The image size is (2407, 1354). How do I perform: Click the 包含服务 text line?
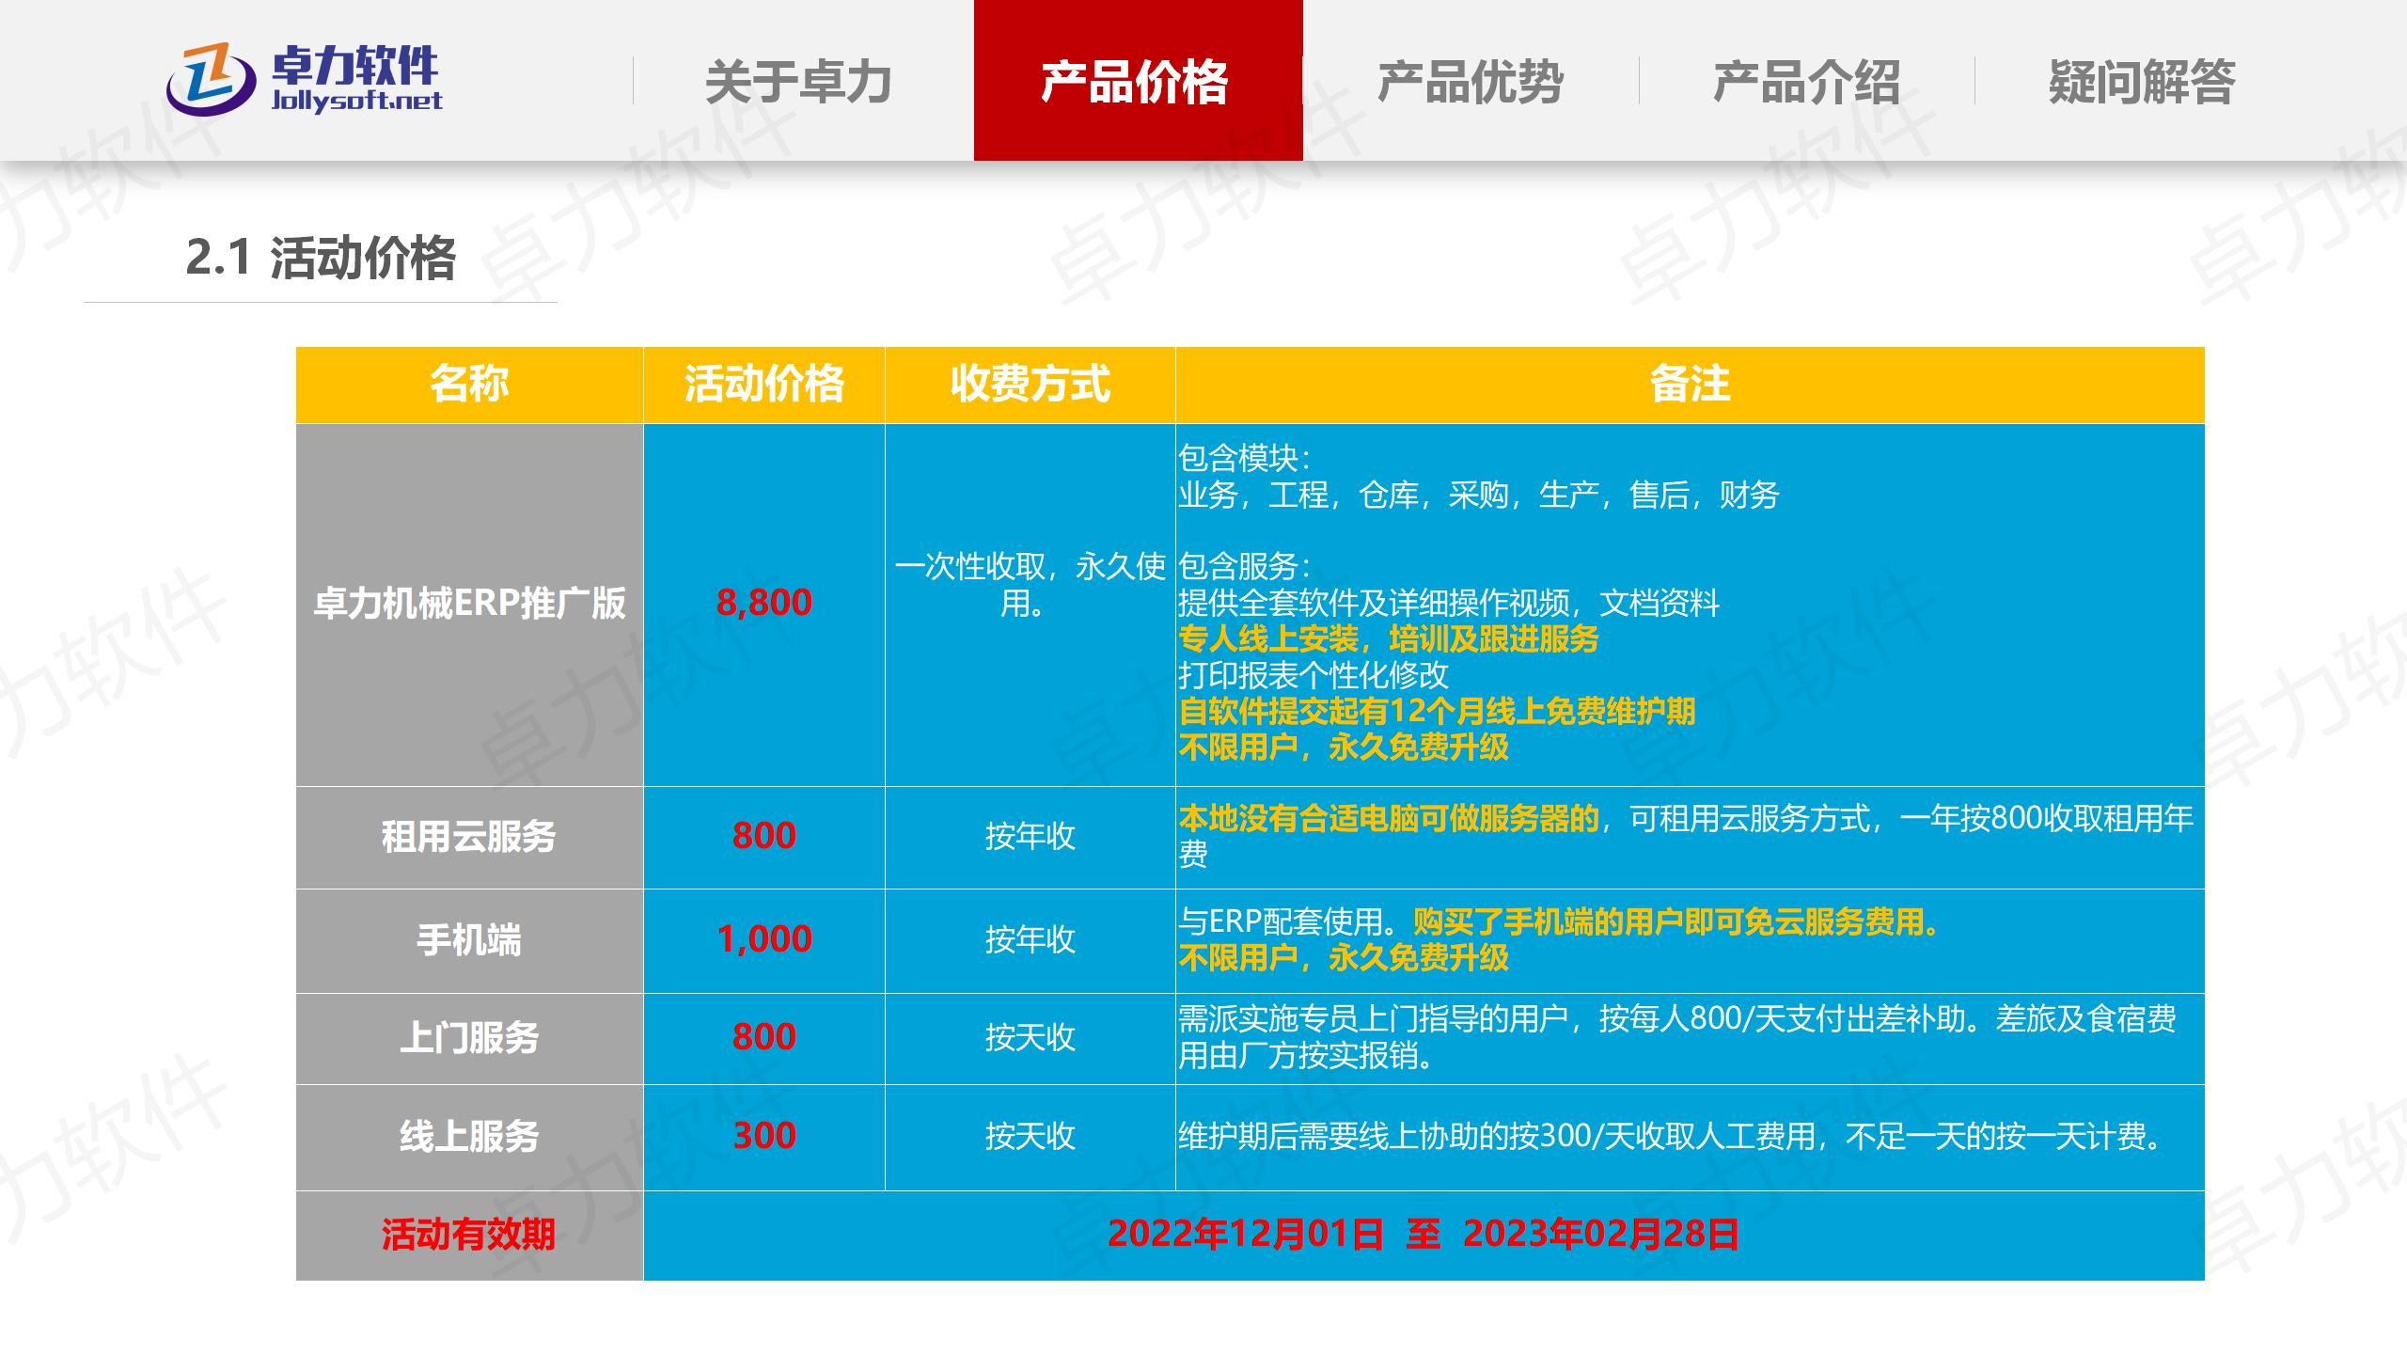(1245, 566)
